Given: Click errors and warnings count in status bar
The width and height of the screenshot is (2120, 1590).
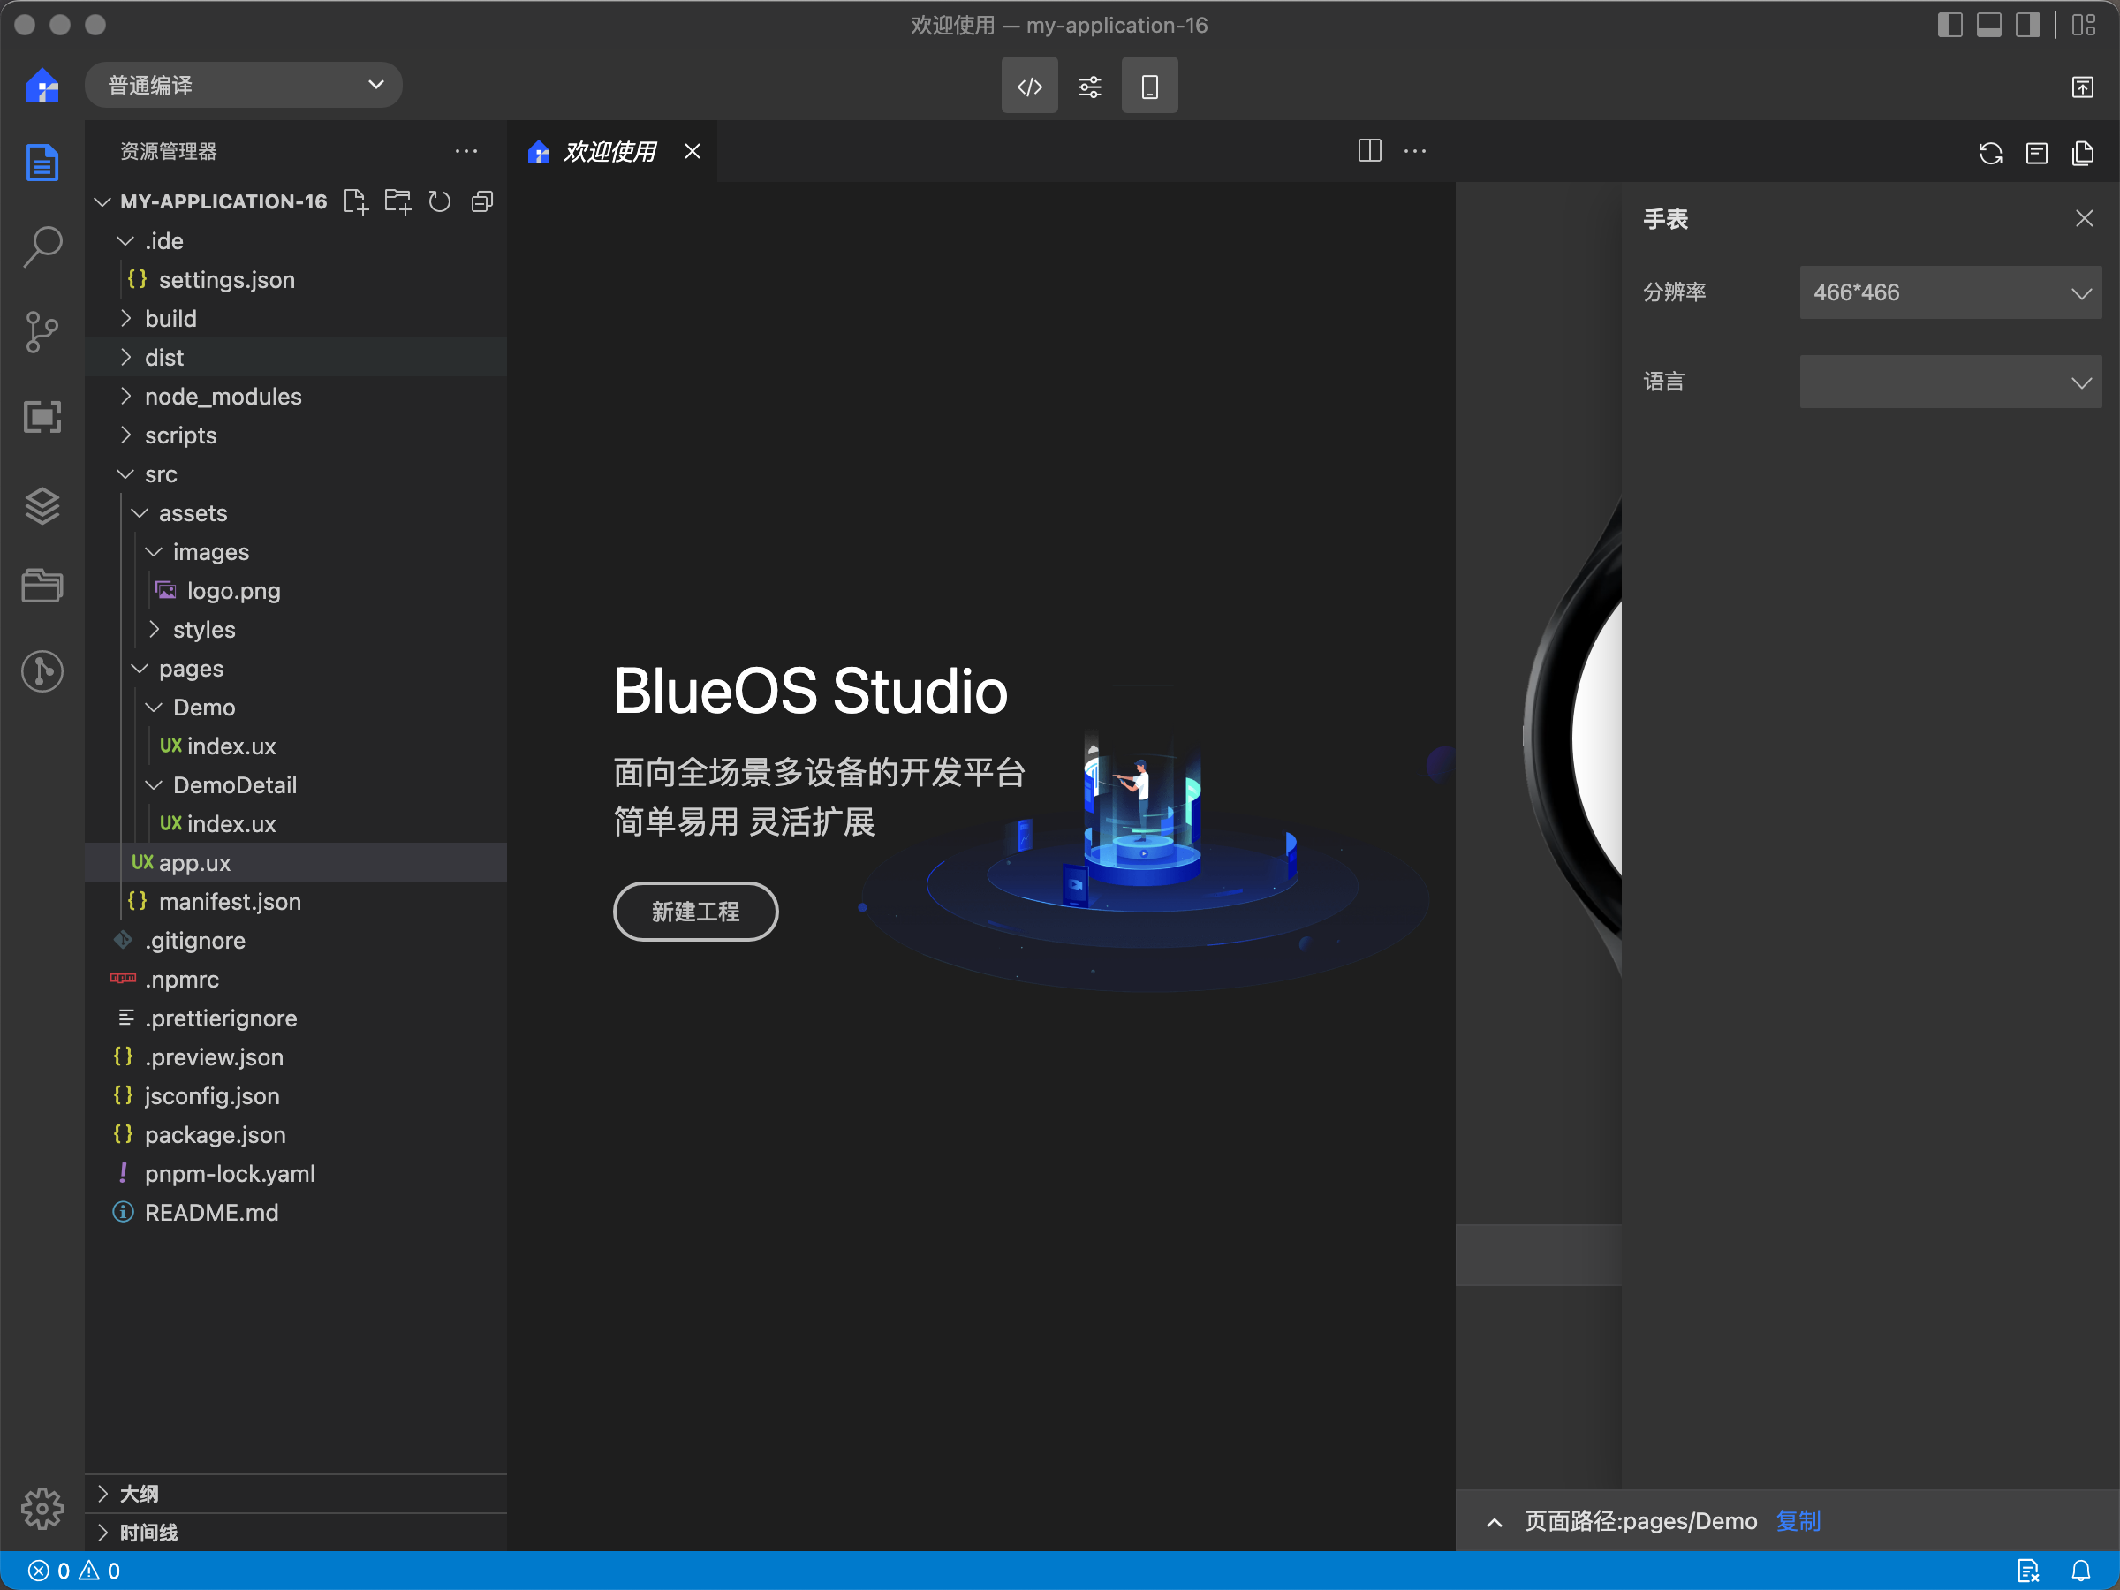Looking at the screenshot, I should click(x=74, y=1571).
